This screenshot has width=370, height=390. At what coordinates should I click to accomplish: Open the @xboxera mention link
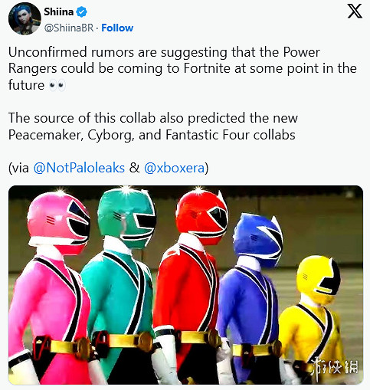click(174, 168)
